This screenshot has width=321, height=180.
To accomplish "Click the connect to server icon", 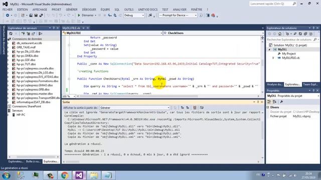I will [28, 33].
